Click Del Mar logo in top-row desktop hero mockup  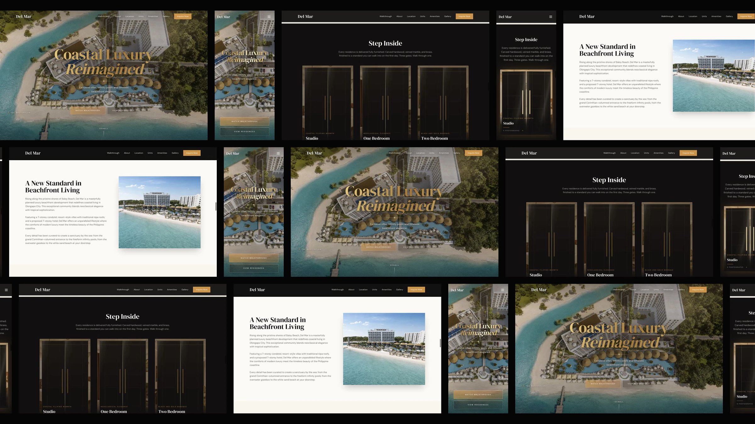(24, 16)
